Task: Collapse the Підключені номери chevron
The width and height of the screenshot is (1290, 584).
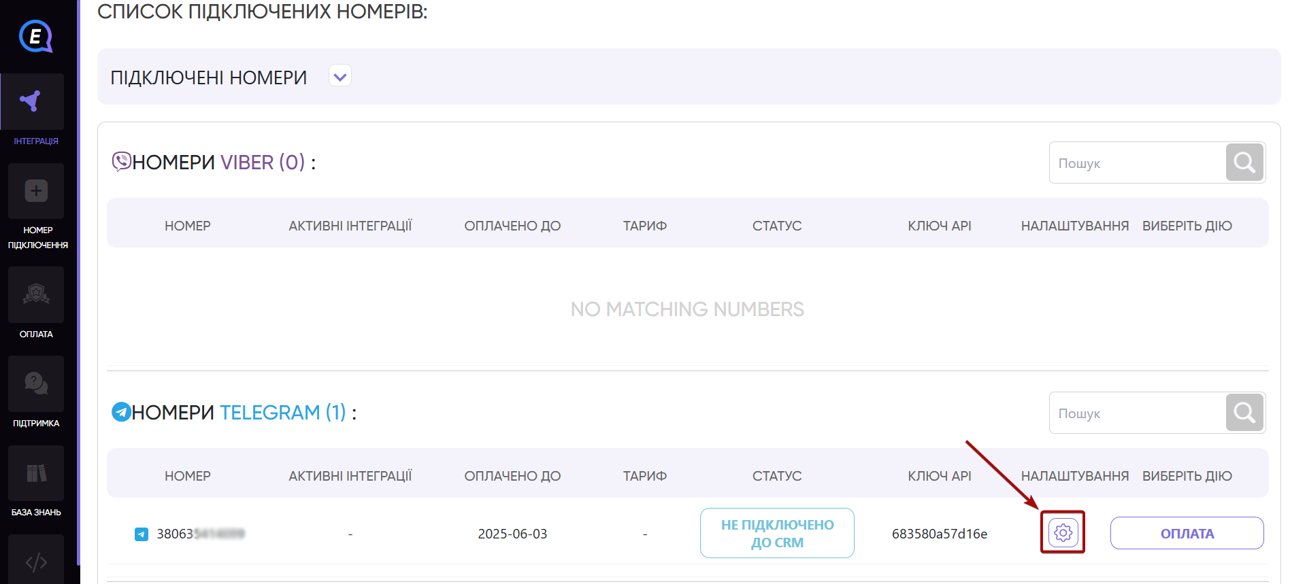Action: click(340, 76)
